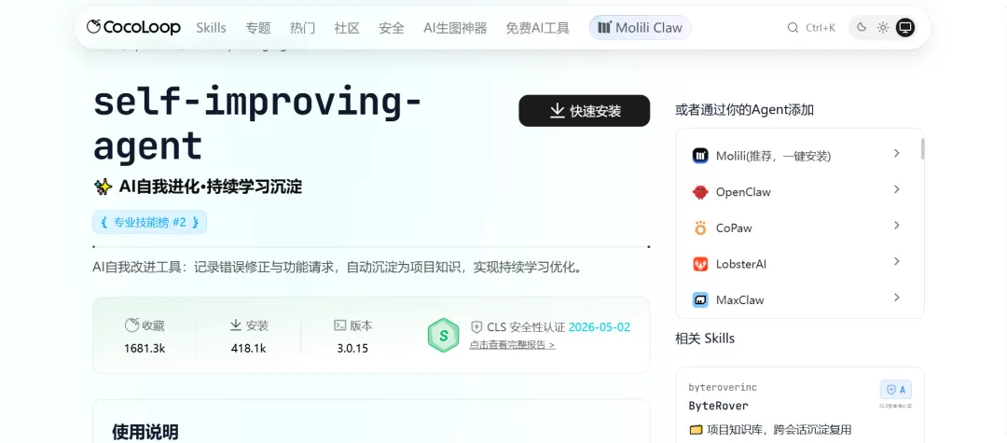Click the 快速安装 button
This screenshot has height=443, width=1007.
coord(585,110)
